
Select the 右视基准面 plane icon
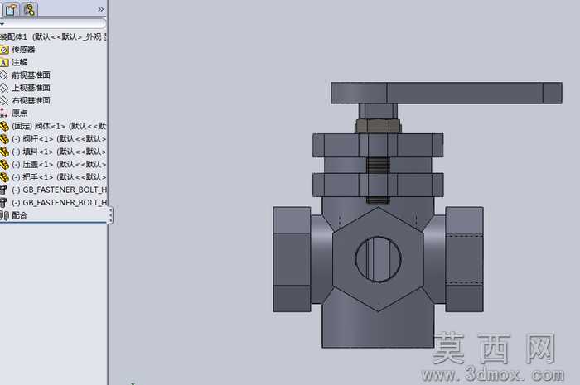(3, 100)
